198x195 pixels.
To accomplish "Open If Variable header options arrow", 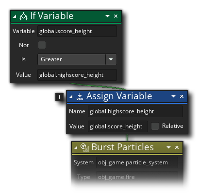I will click(107, 16).
